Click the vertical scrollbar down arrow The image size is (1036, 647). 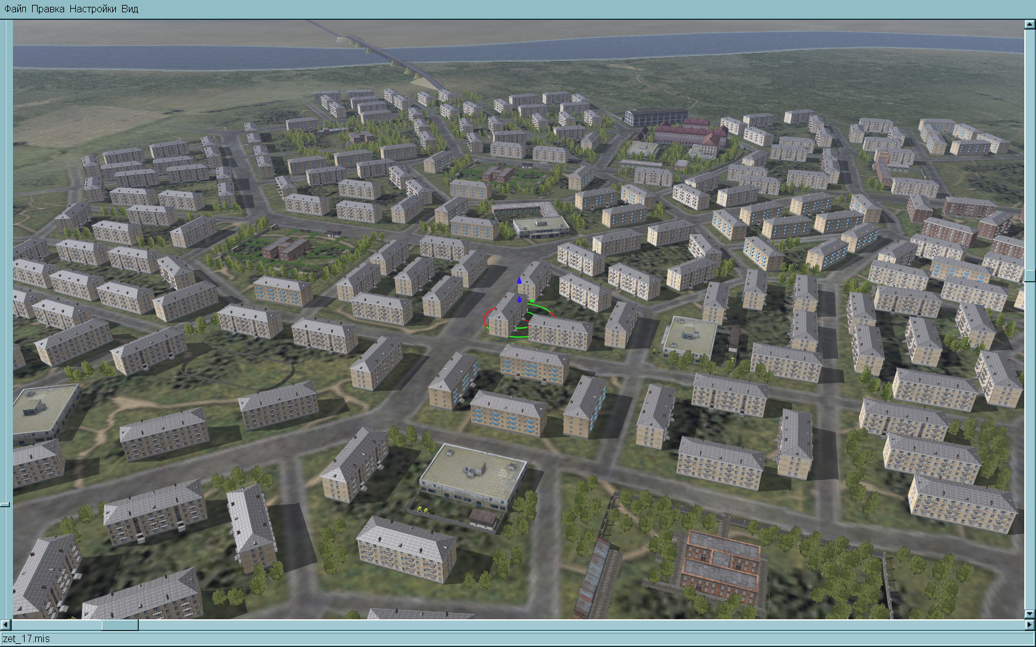1029,614
